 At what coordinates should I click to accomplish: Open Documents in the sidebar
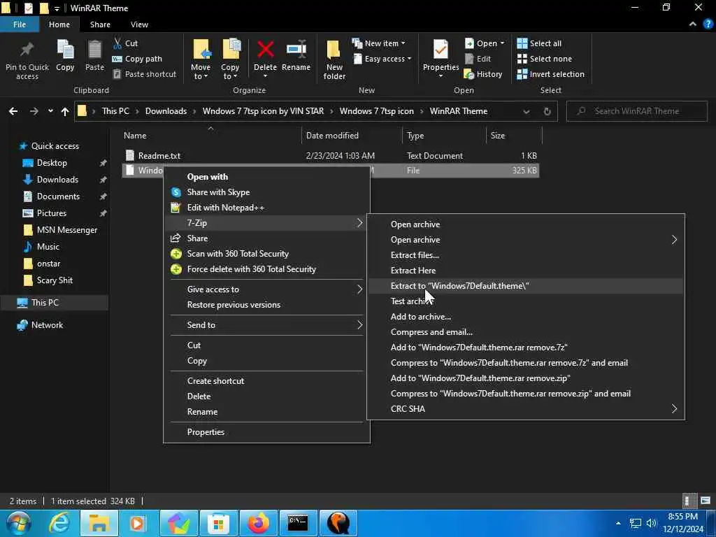58,196
